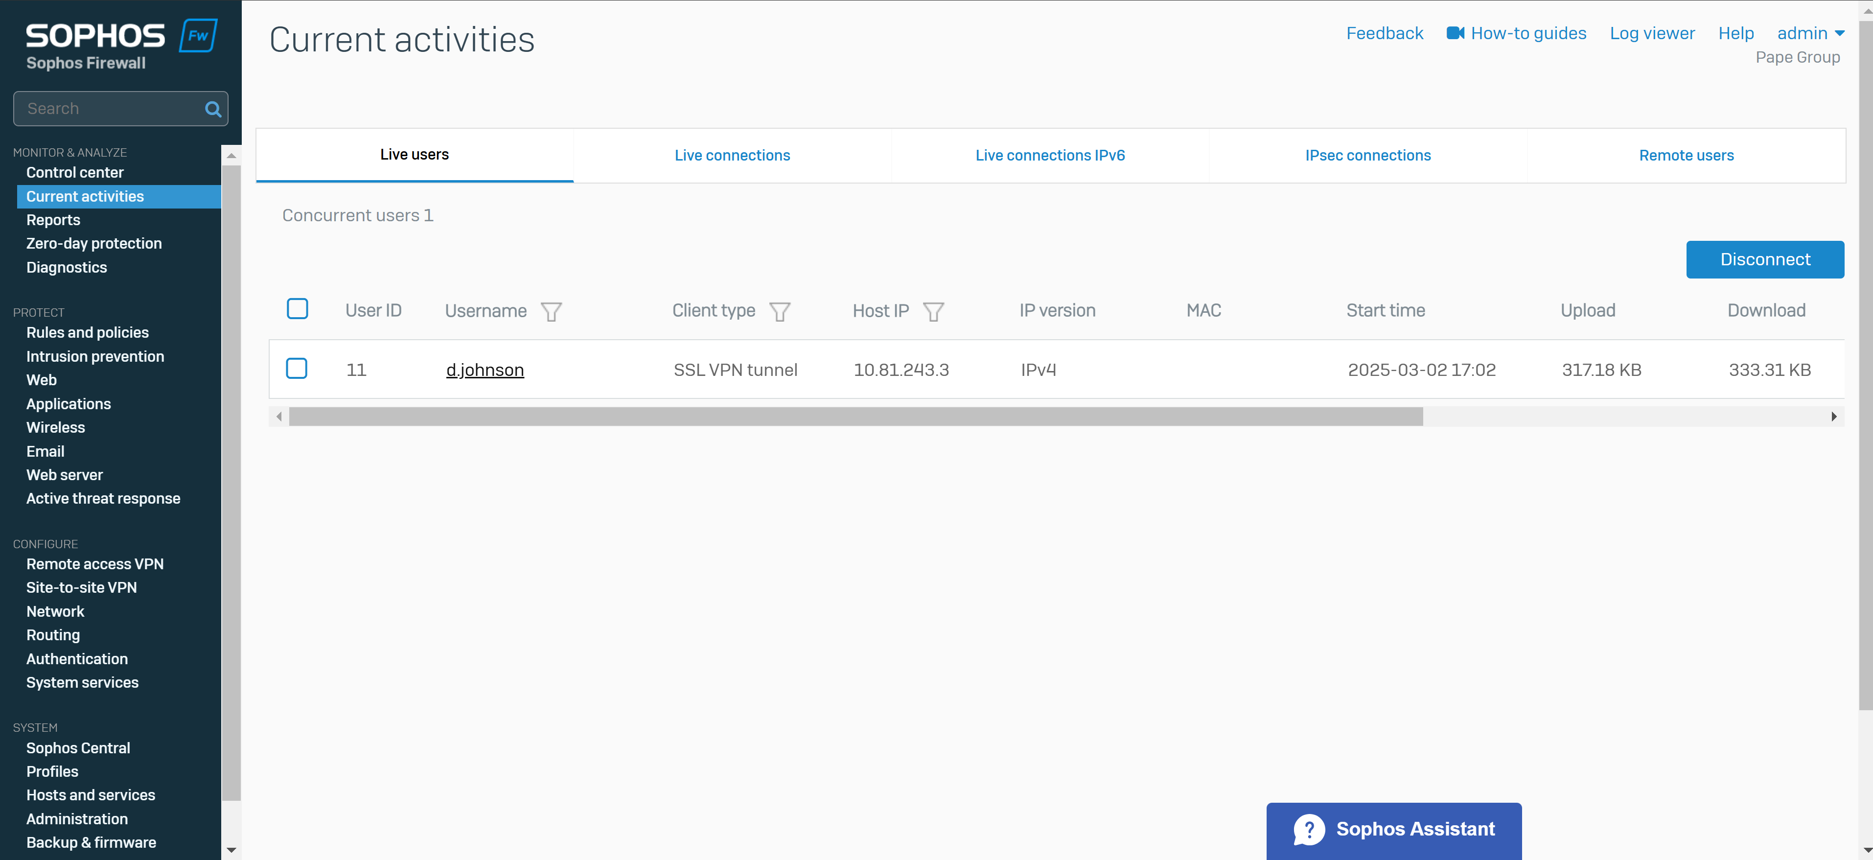Viewport: 1873px width, 860px height.
Task: Open Rules and policies
Action: [87, 333]
